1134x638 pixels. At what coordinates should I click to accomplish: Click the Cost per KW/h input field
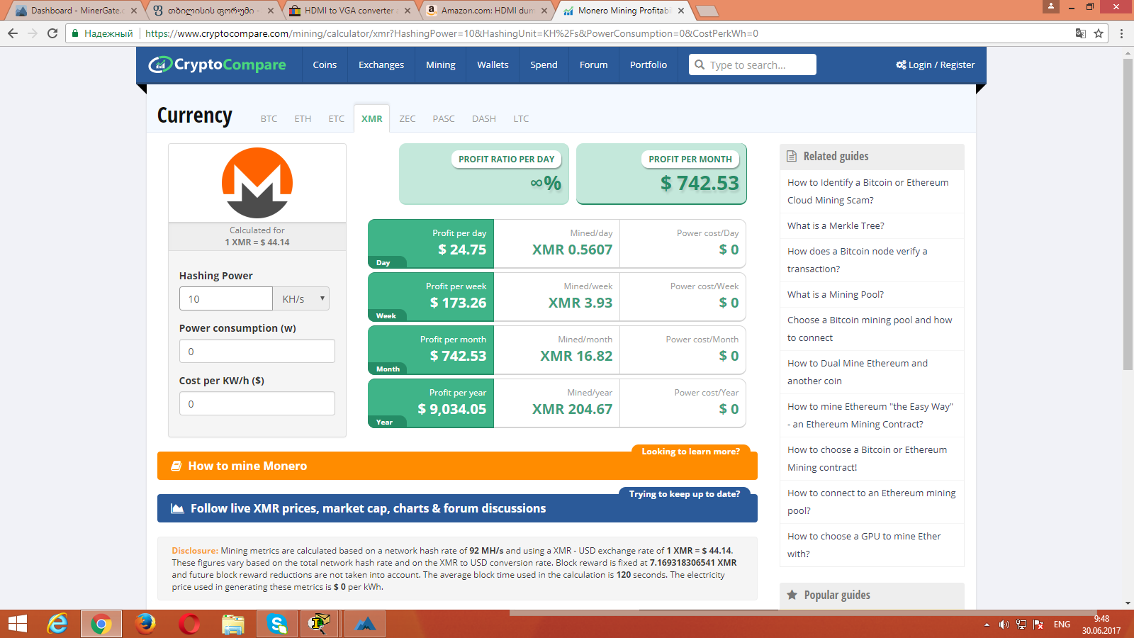click(257, 403)
